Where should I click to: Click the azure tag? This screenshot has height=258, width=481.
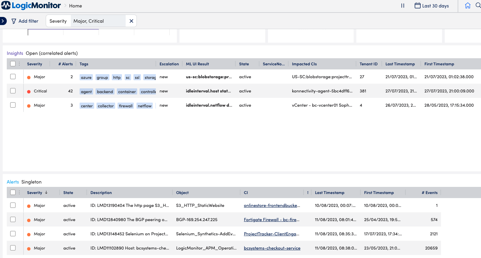tap(86, 78)
